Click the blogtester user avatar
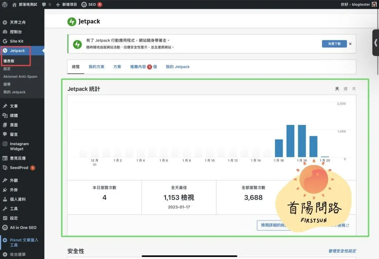 pos(374,4)
